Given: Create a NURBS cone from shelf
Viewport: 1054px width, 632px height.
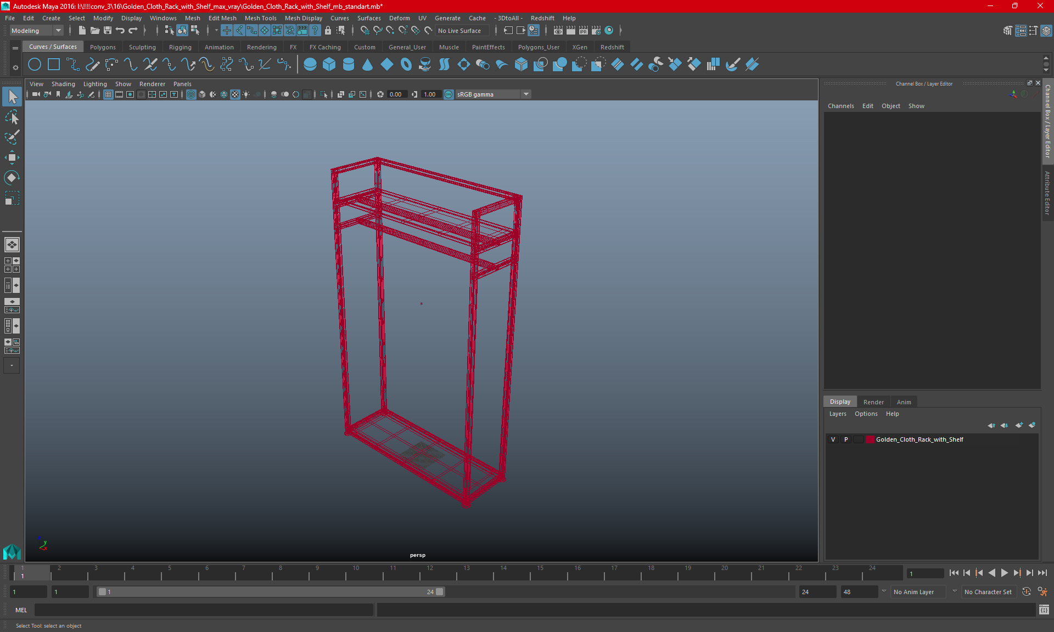Looking at the screenshot, I should [368, 65].
